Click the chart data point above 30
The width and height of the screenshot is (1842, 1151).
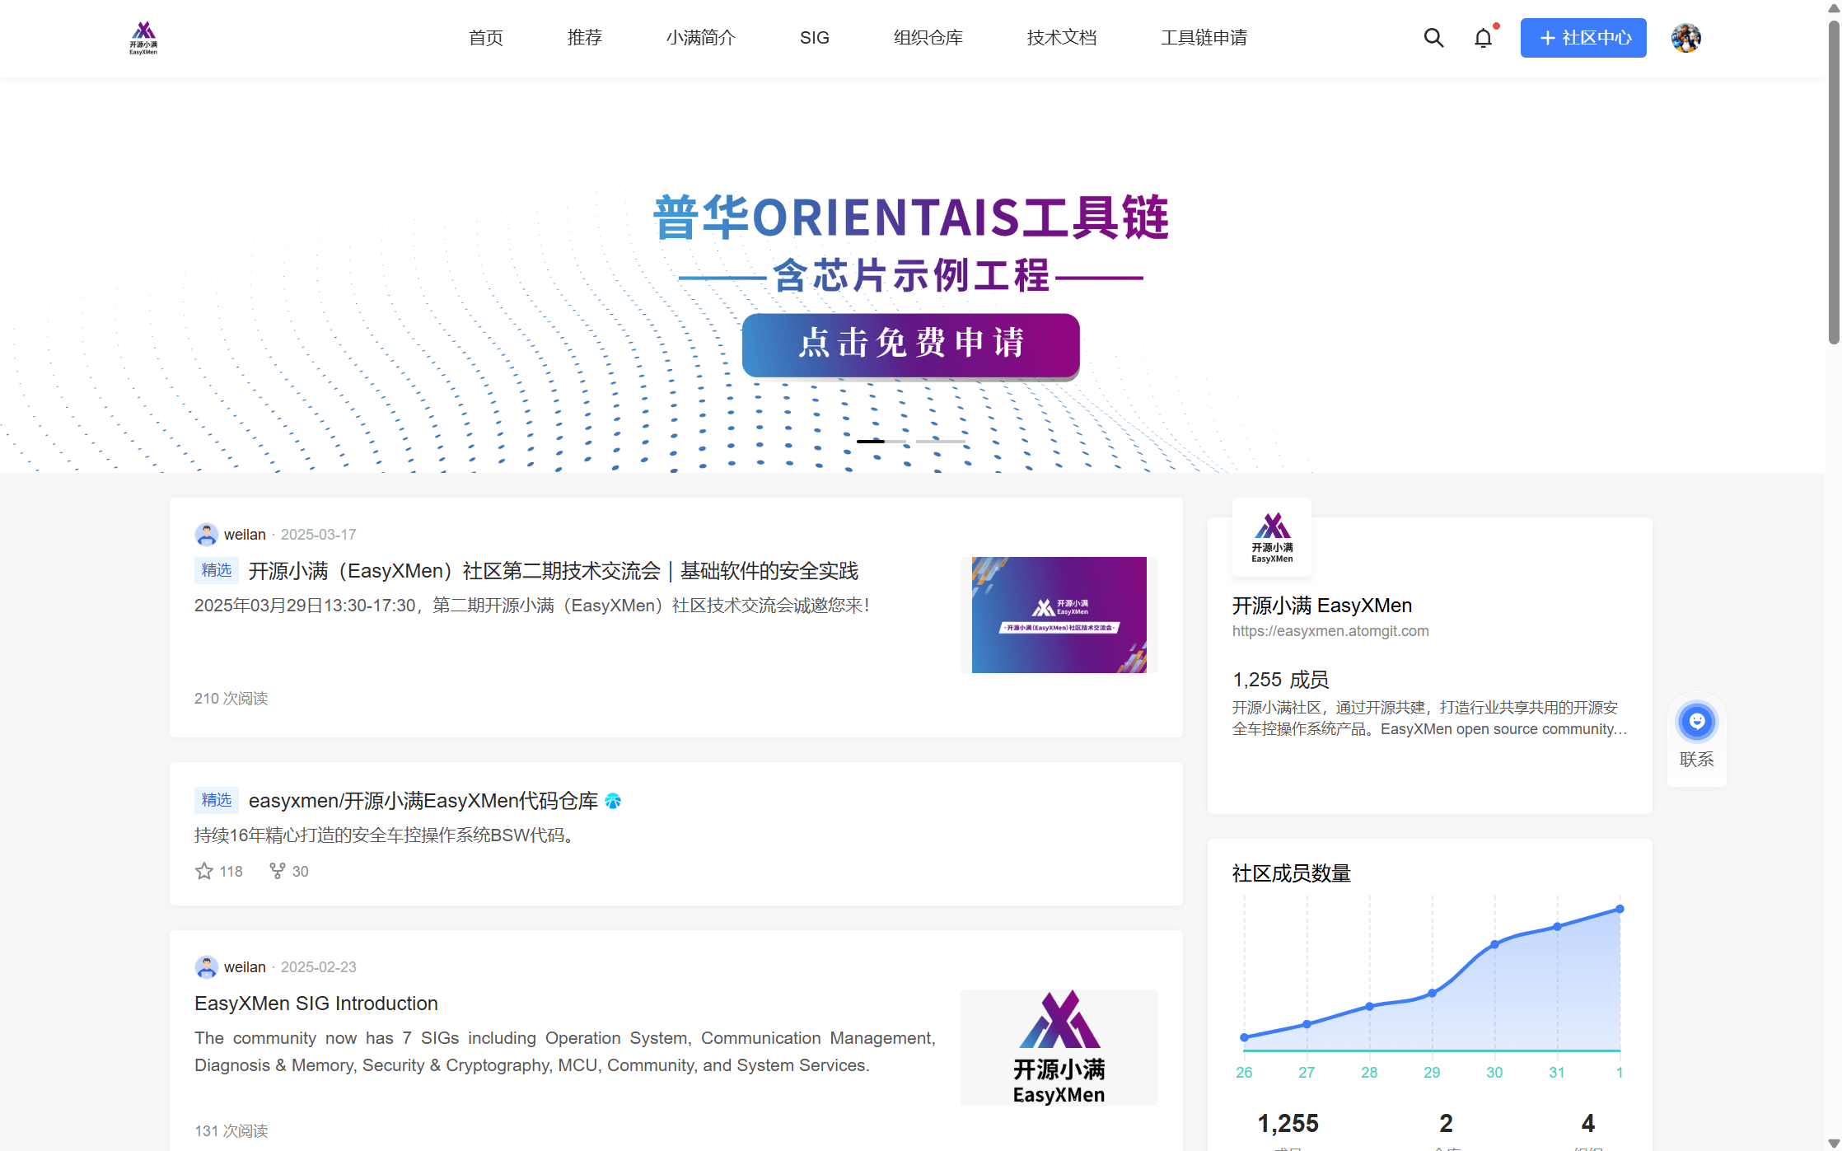1494,944
